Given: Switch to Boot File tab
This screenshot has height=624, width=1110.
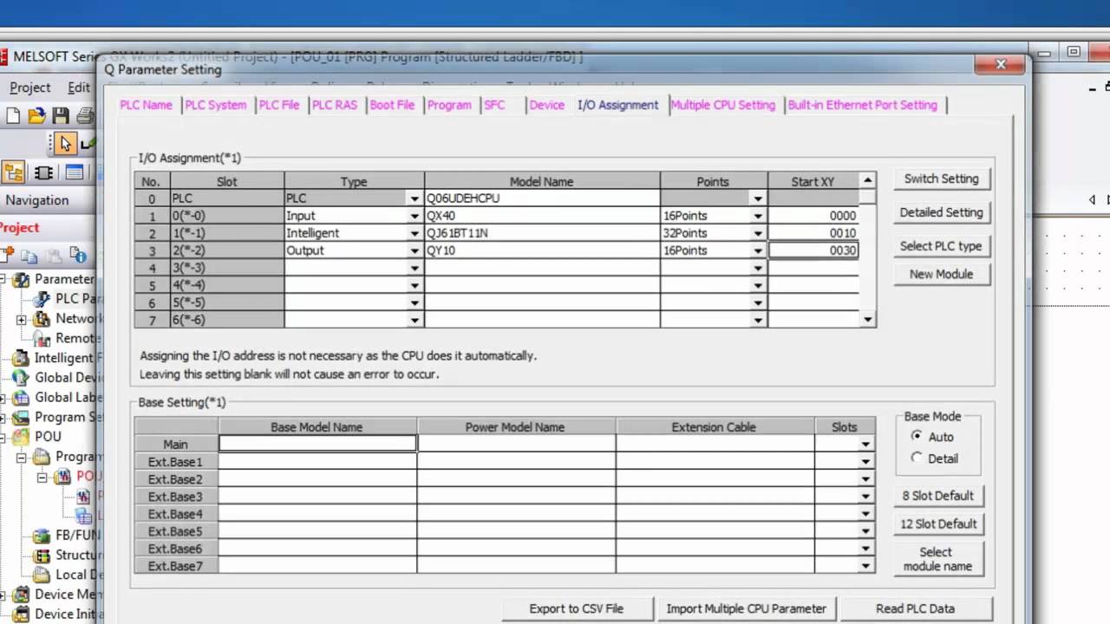Looking at the screenshot, I should point(392,105).
